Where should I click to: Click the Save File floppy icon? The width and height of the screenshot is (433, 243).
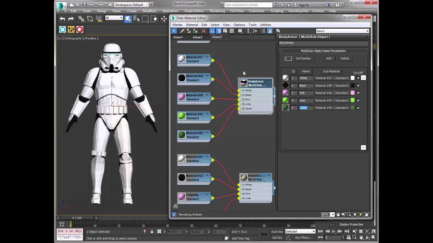(85, 5)
